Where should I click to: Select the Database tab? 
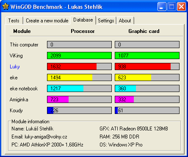[x=83, y=20]
